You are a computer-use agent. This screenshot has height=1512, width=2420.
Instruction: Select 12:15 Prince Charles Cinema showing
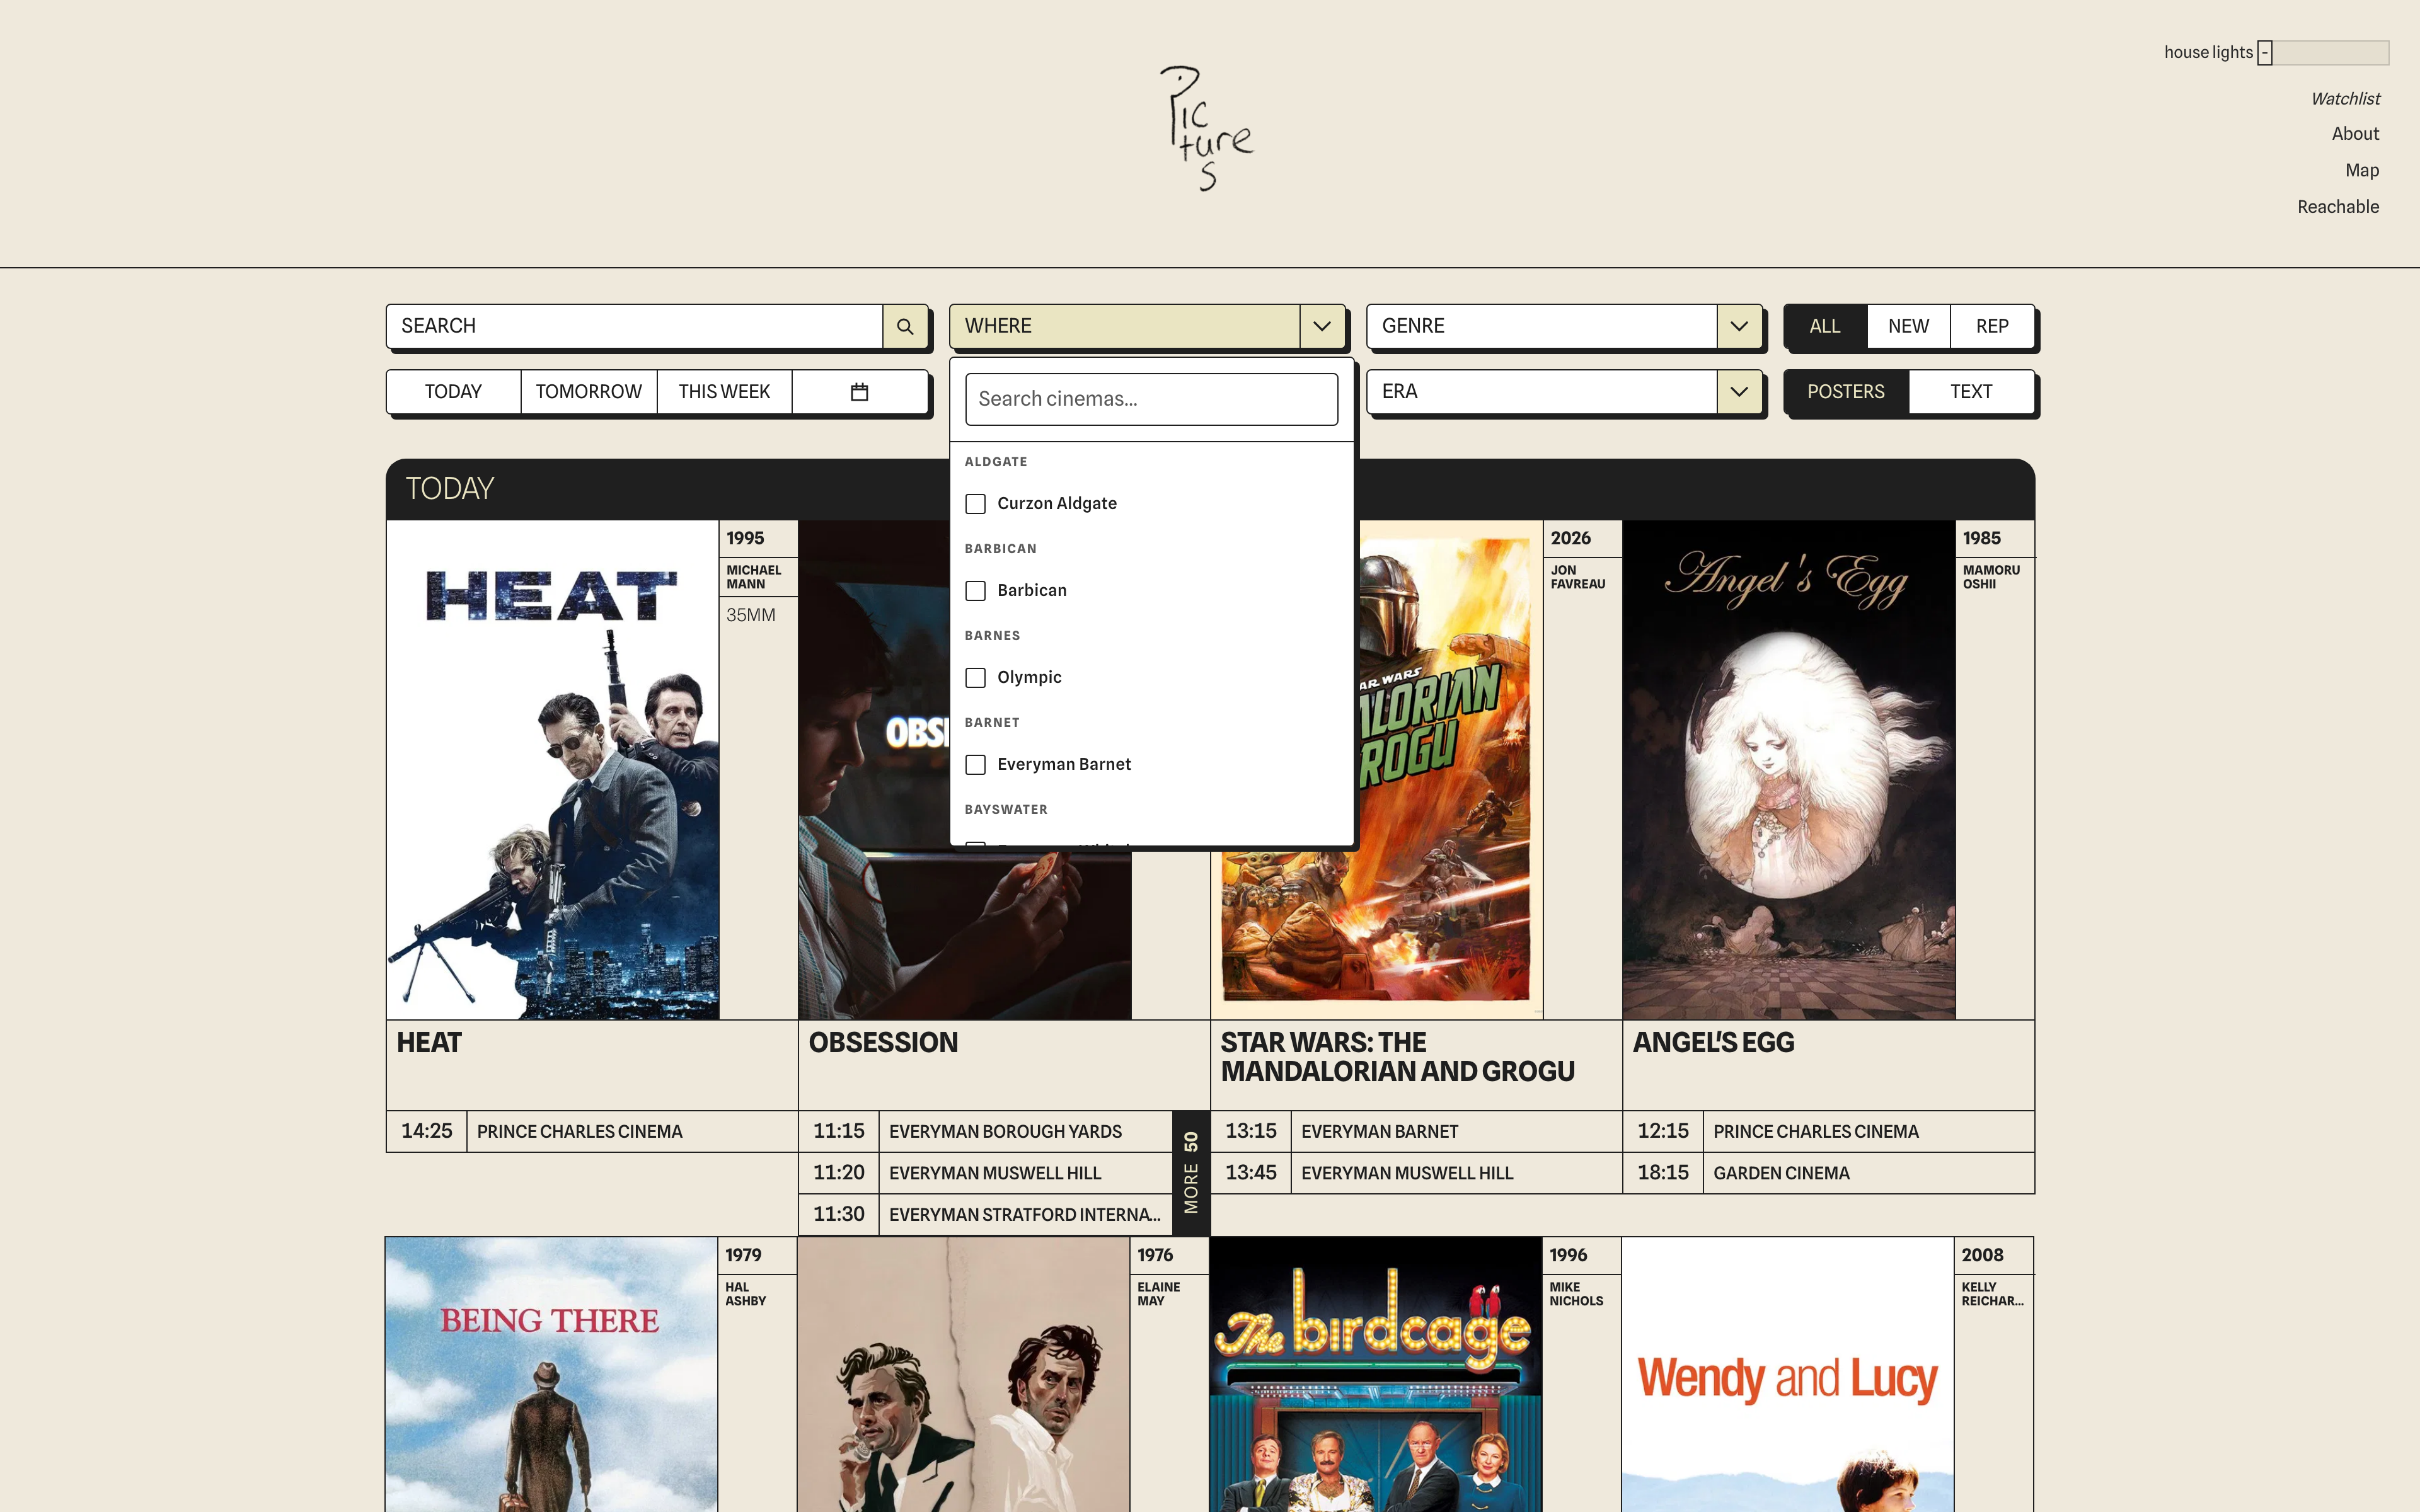tap(1828, 1132)
